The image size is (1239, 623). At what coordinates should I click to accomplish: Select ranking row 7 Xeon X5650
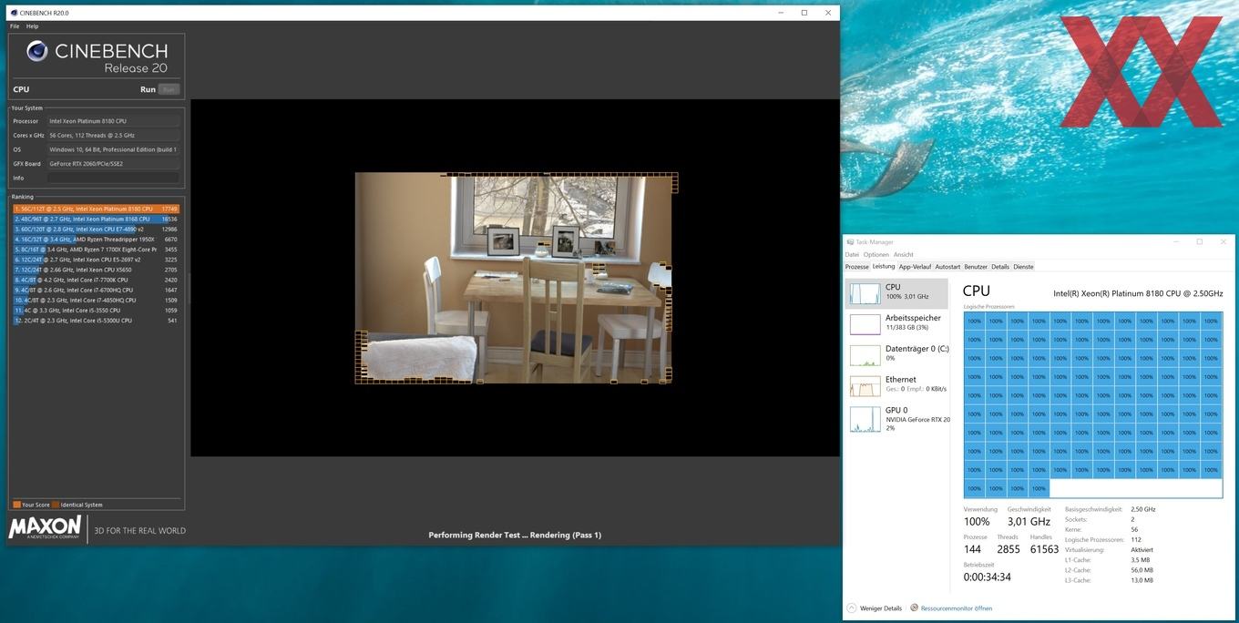click(x=96, y=270)
